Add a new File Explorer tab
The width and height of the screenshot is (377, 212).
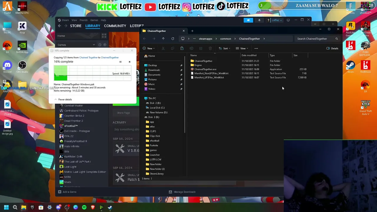coord(192,31)
